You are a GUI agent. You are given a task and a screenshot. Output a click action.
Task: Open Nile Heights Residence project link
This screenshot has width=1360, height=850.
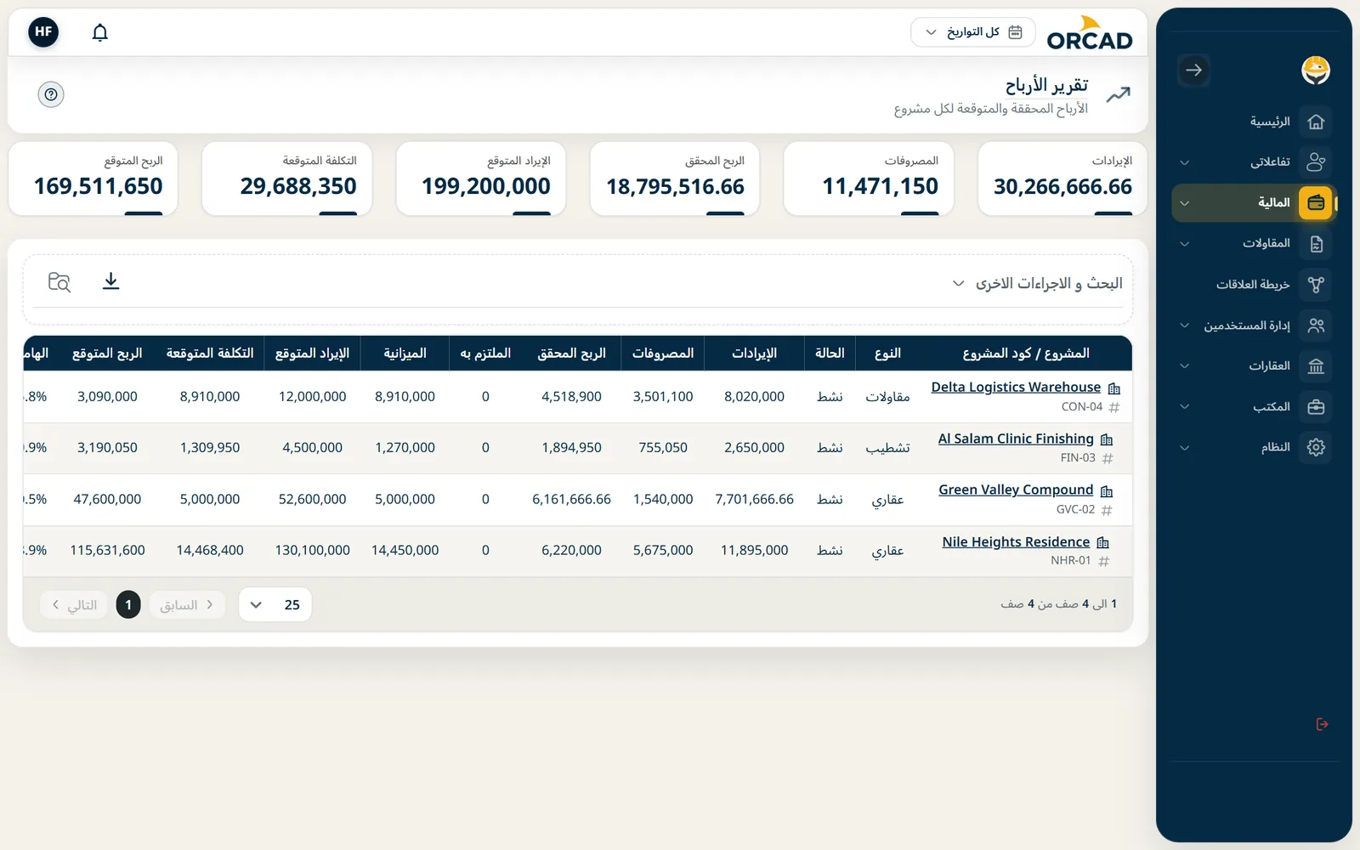coord(1016,541)
